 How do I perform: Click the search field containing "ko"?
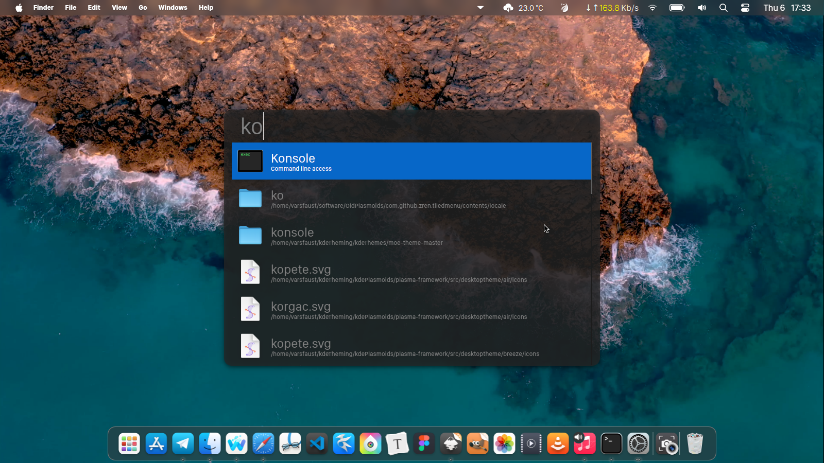point(411,127)
